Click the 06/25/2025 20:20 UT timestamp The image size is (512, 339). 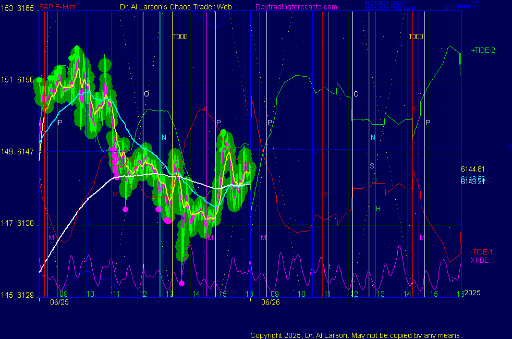pos(387,3)
